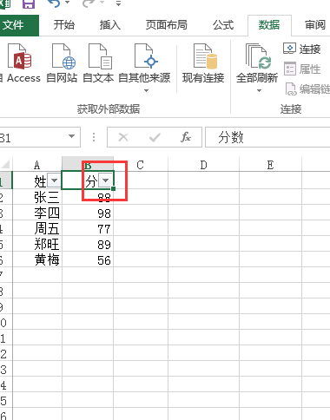Screen dimensions: 330x420
Task: Click the cell with score 89
Action: pyautogui.click(x=88, y=245)
